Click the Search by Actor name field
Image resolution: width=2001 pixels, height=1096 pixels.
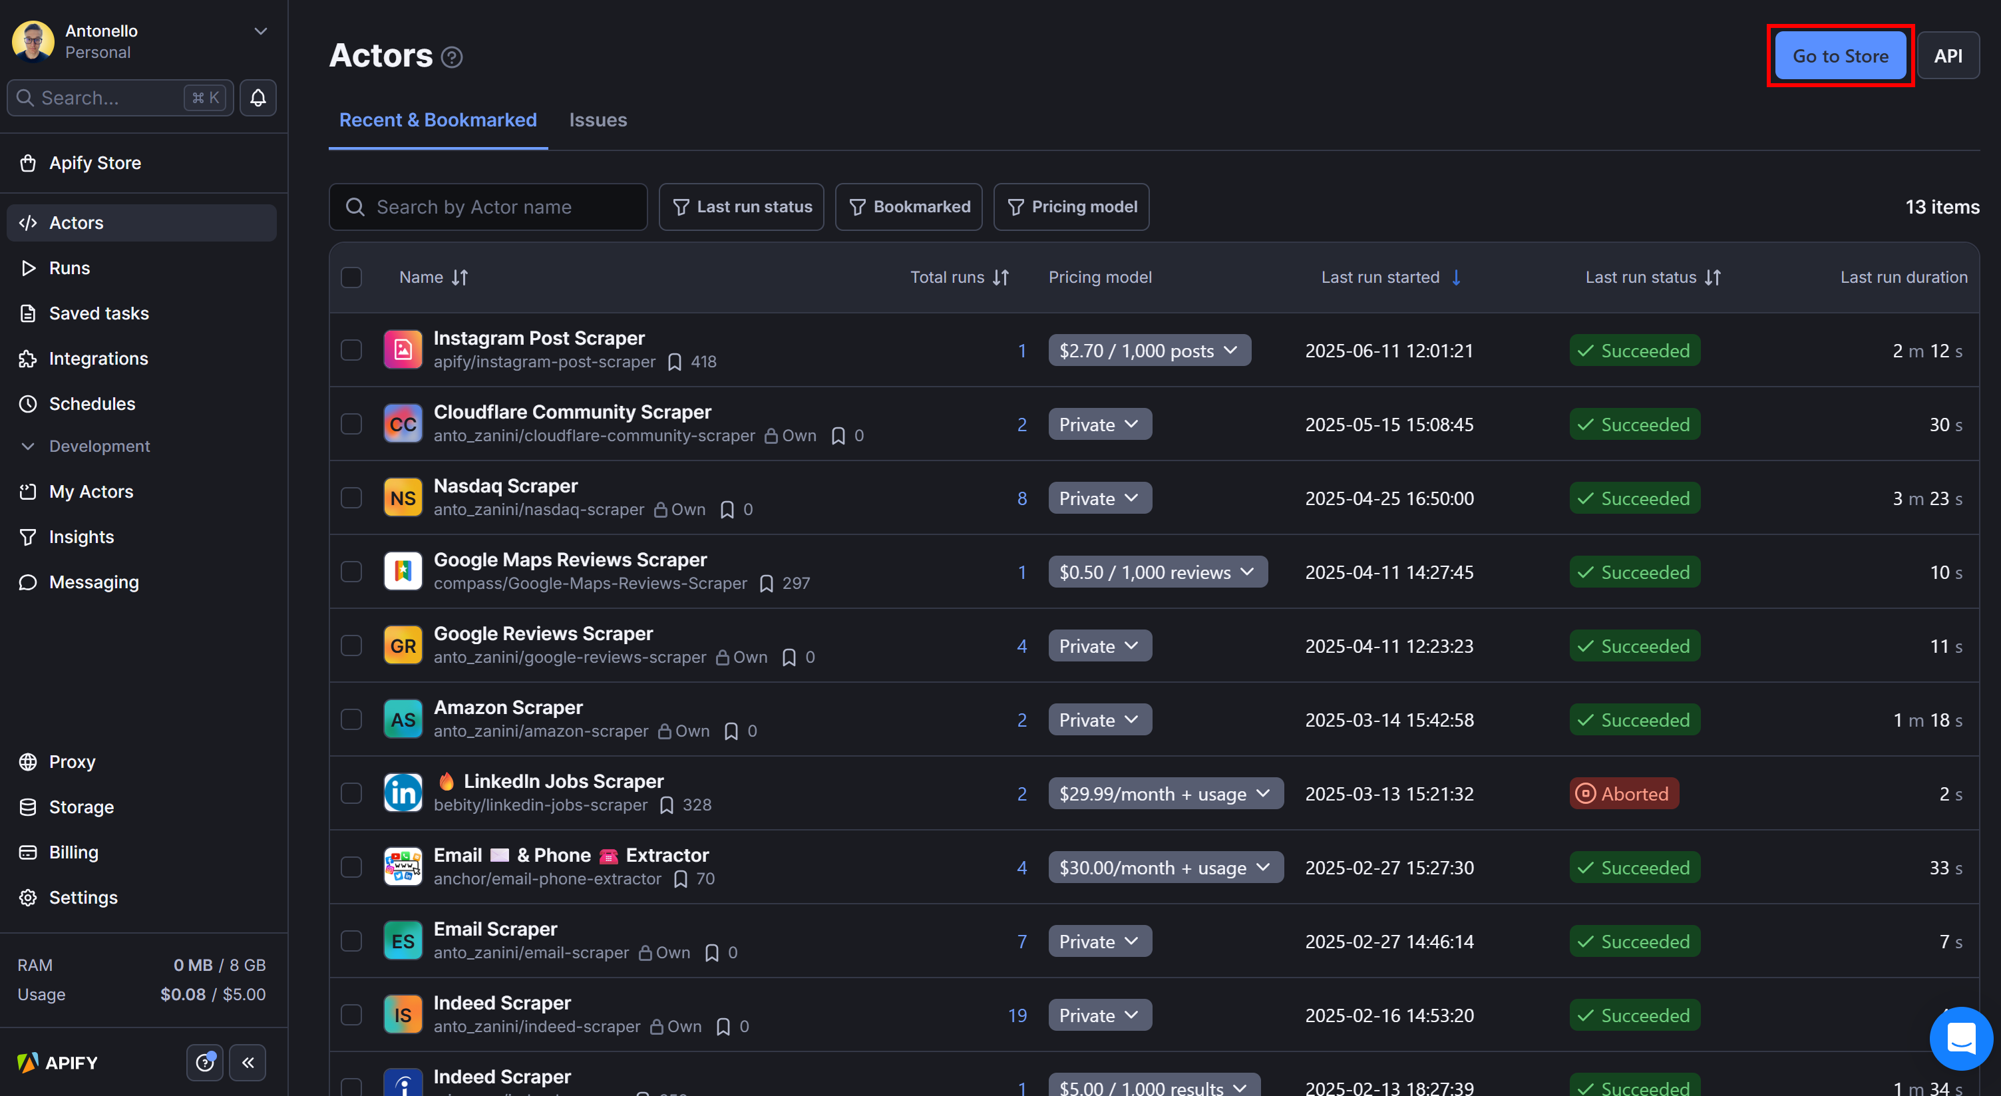[488, 206]
